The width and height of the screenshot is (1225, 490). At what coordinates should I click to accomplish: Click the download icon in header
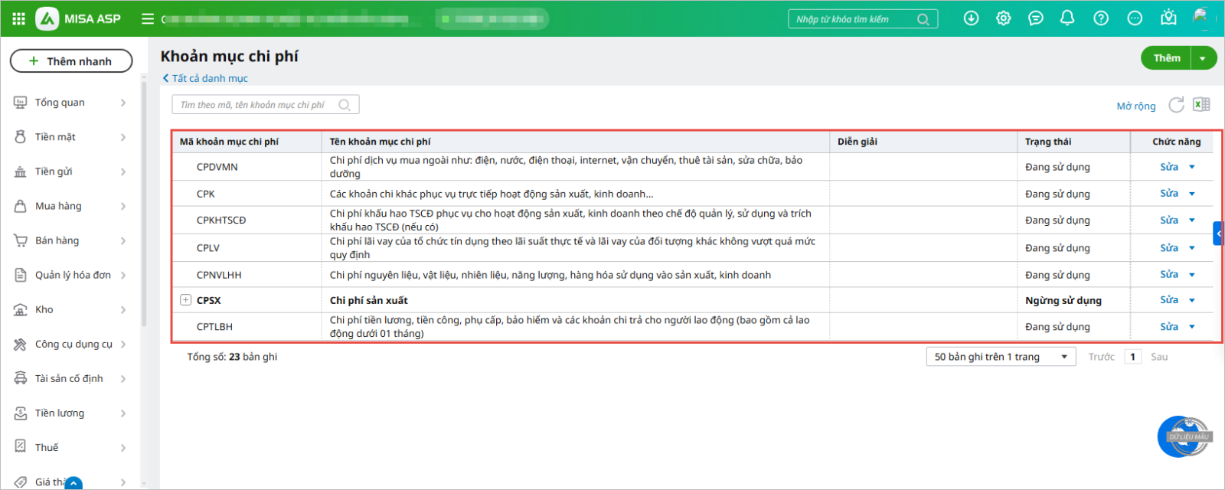[x=971, y=18]
